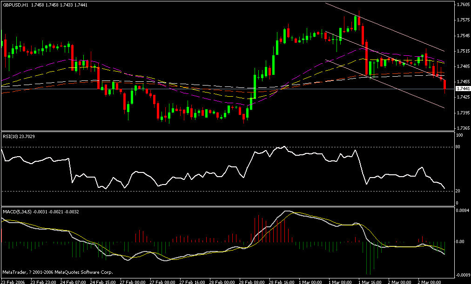471x284 pixels.
Task: Click the 1.7545 price axis label
Action: [463, 35]
